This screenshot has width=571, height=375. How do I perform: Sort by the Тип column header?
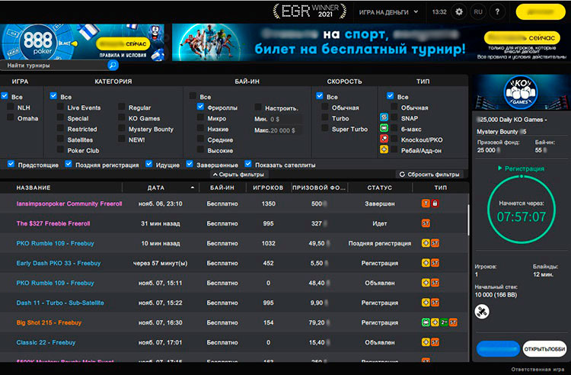[x=440, y=187]
